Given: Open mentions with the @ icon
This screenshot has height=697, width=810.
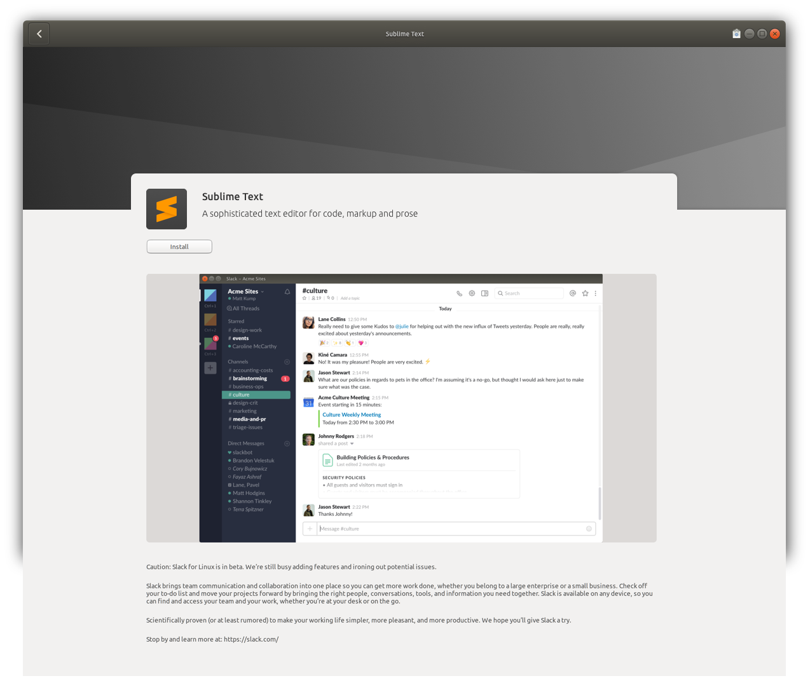Looking at the screenshot, I should tap(572, 293).
